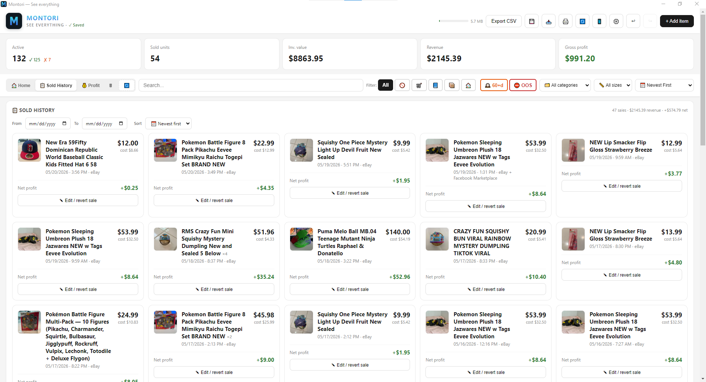
Task: Click the +$35.24 net profit value
Action: 264,277
